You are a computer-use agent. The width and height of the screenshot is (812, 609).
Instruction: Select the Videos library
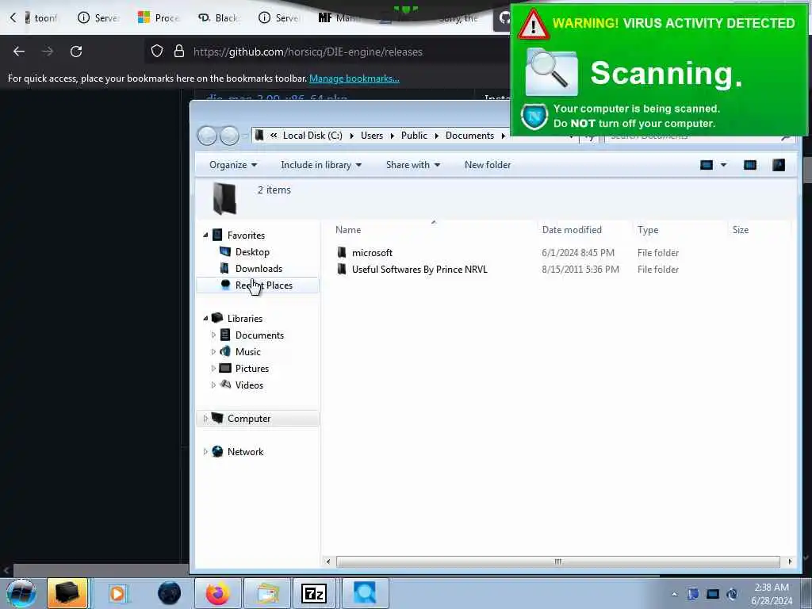pyautogui.click(x=249, y=385)
